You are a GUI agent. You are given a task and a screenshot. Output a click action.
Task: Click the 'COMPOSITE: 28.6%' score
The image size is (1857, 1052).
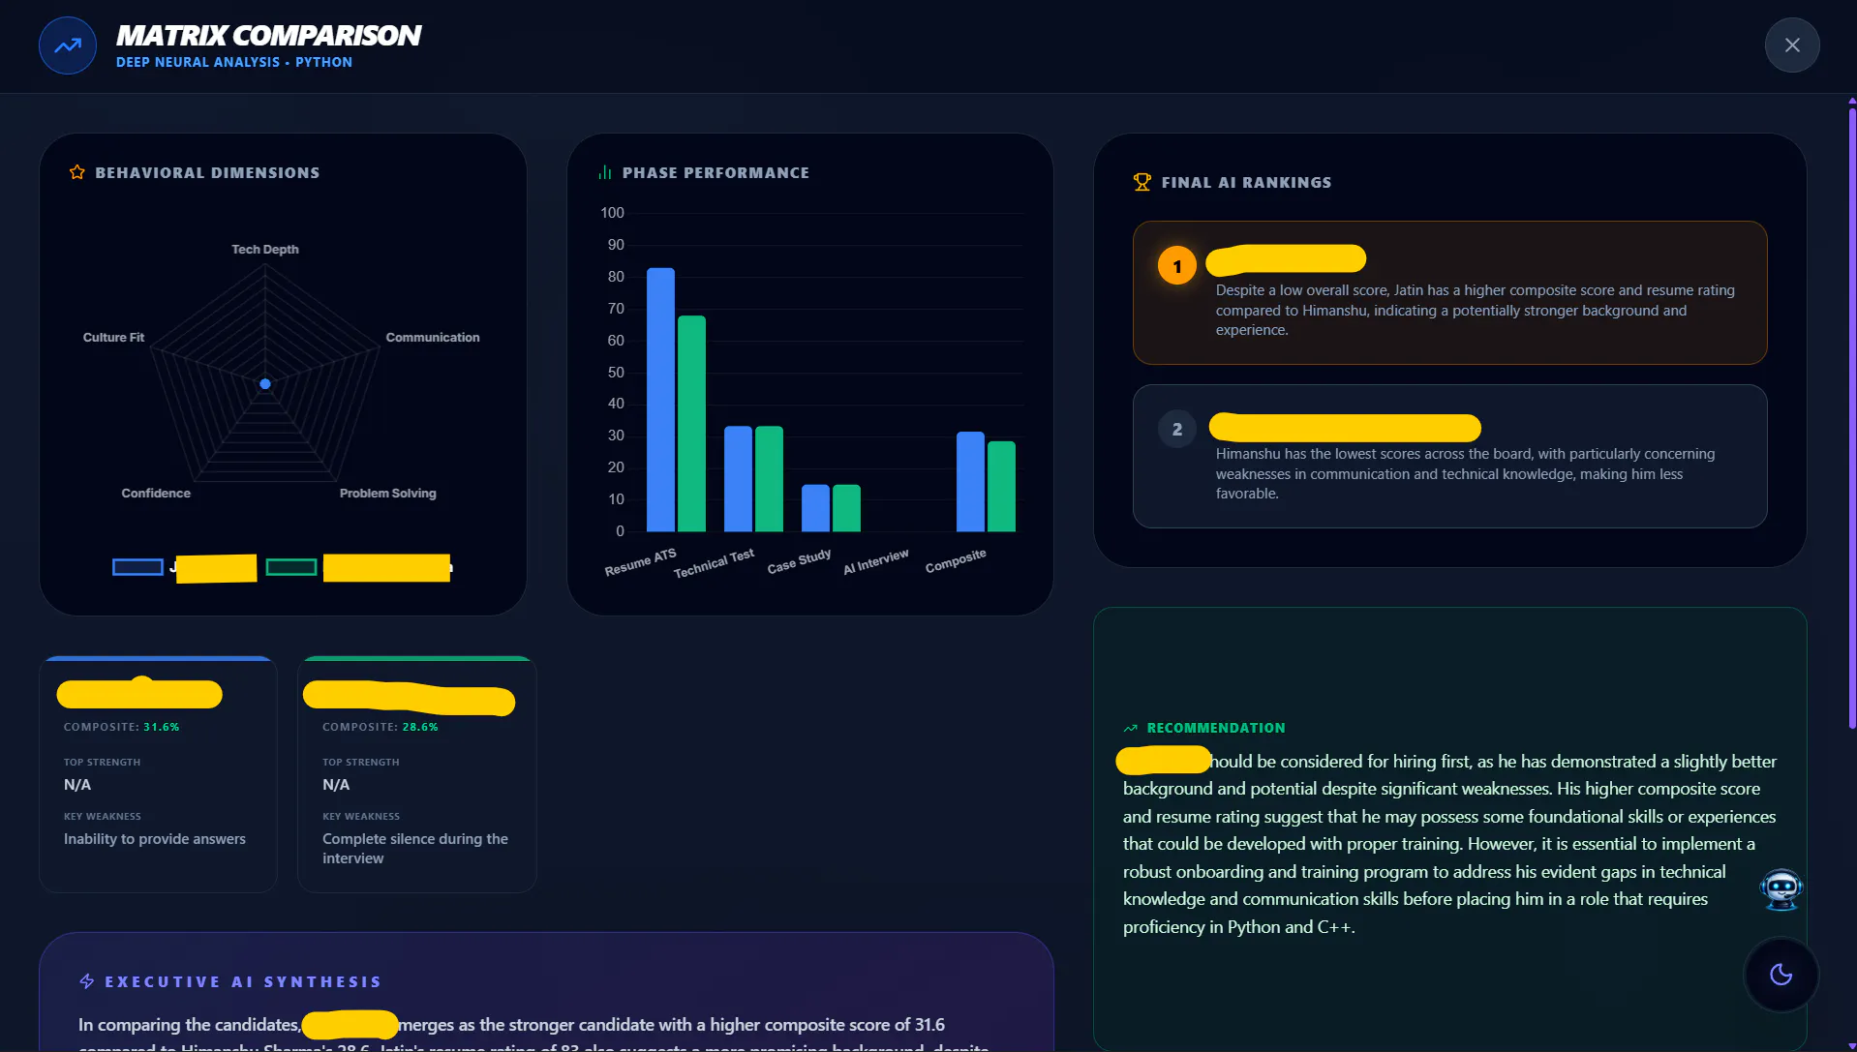click(381, 727)
